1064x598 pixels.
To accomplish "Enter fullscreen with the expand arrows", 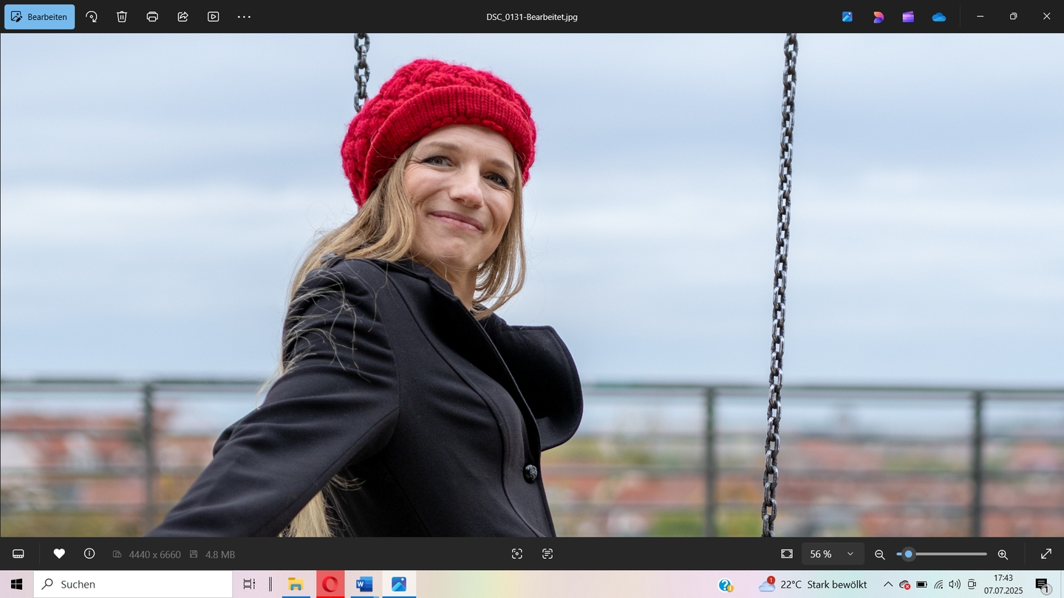I will (1046, 554).
